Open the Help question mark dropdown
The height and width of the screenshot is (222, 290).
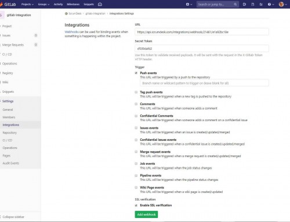click(x=271, y=4)
